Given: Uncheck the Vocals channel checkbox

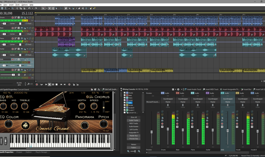Looking at the screenshot, I should click(125, 105).
